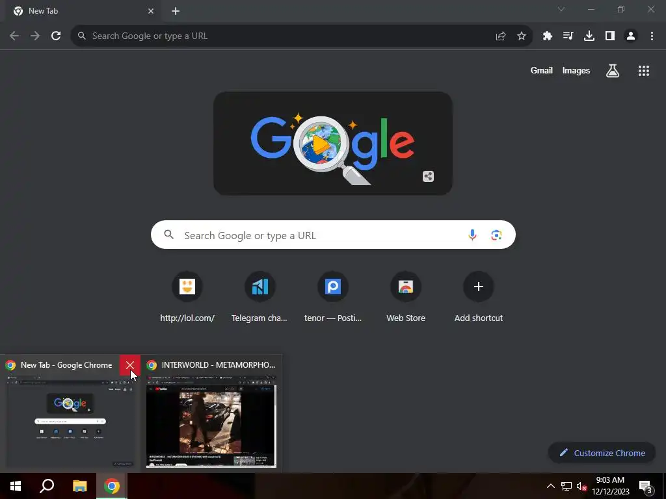Close the New Tab tab
This screenshot has width=666, height=499.
point(151,11)
